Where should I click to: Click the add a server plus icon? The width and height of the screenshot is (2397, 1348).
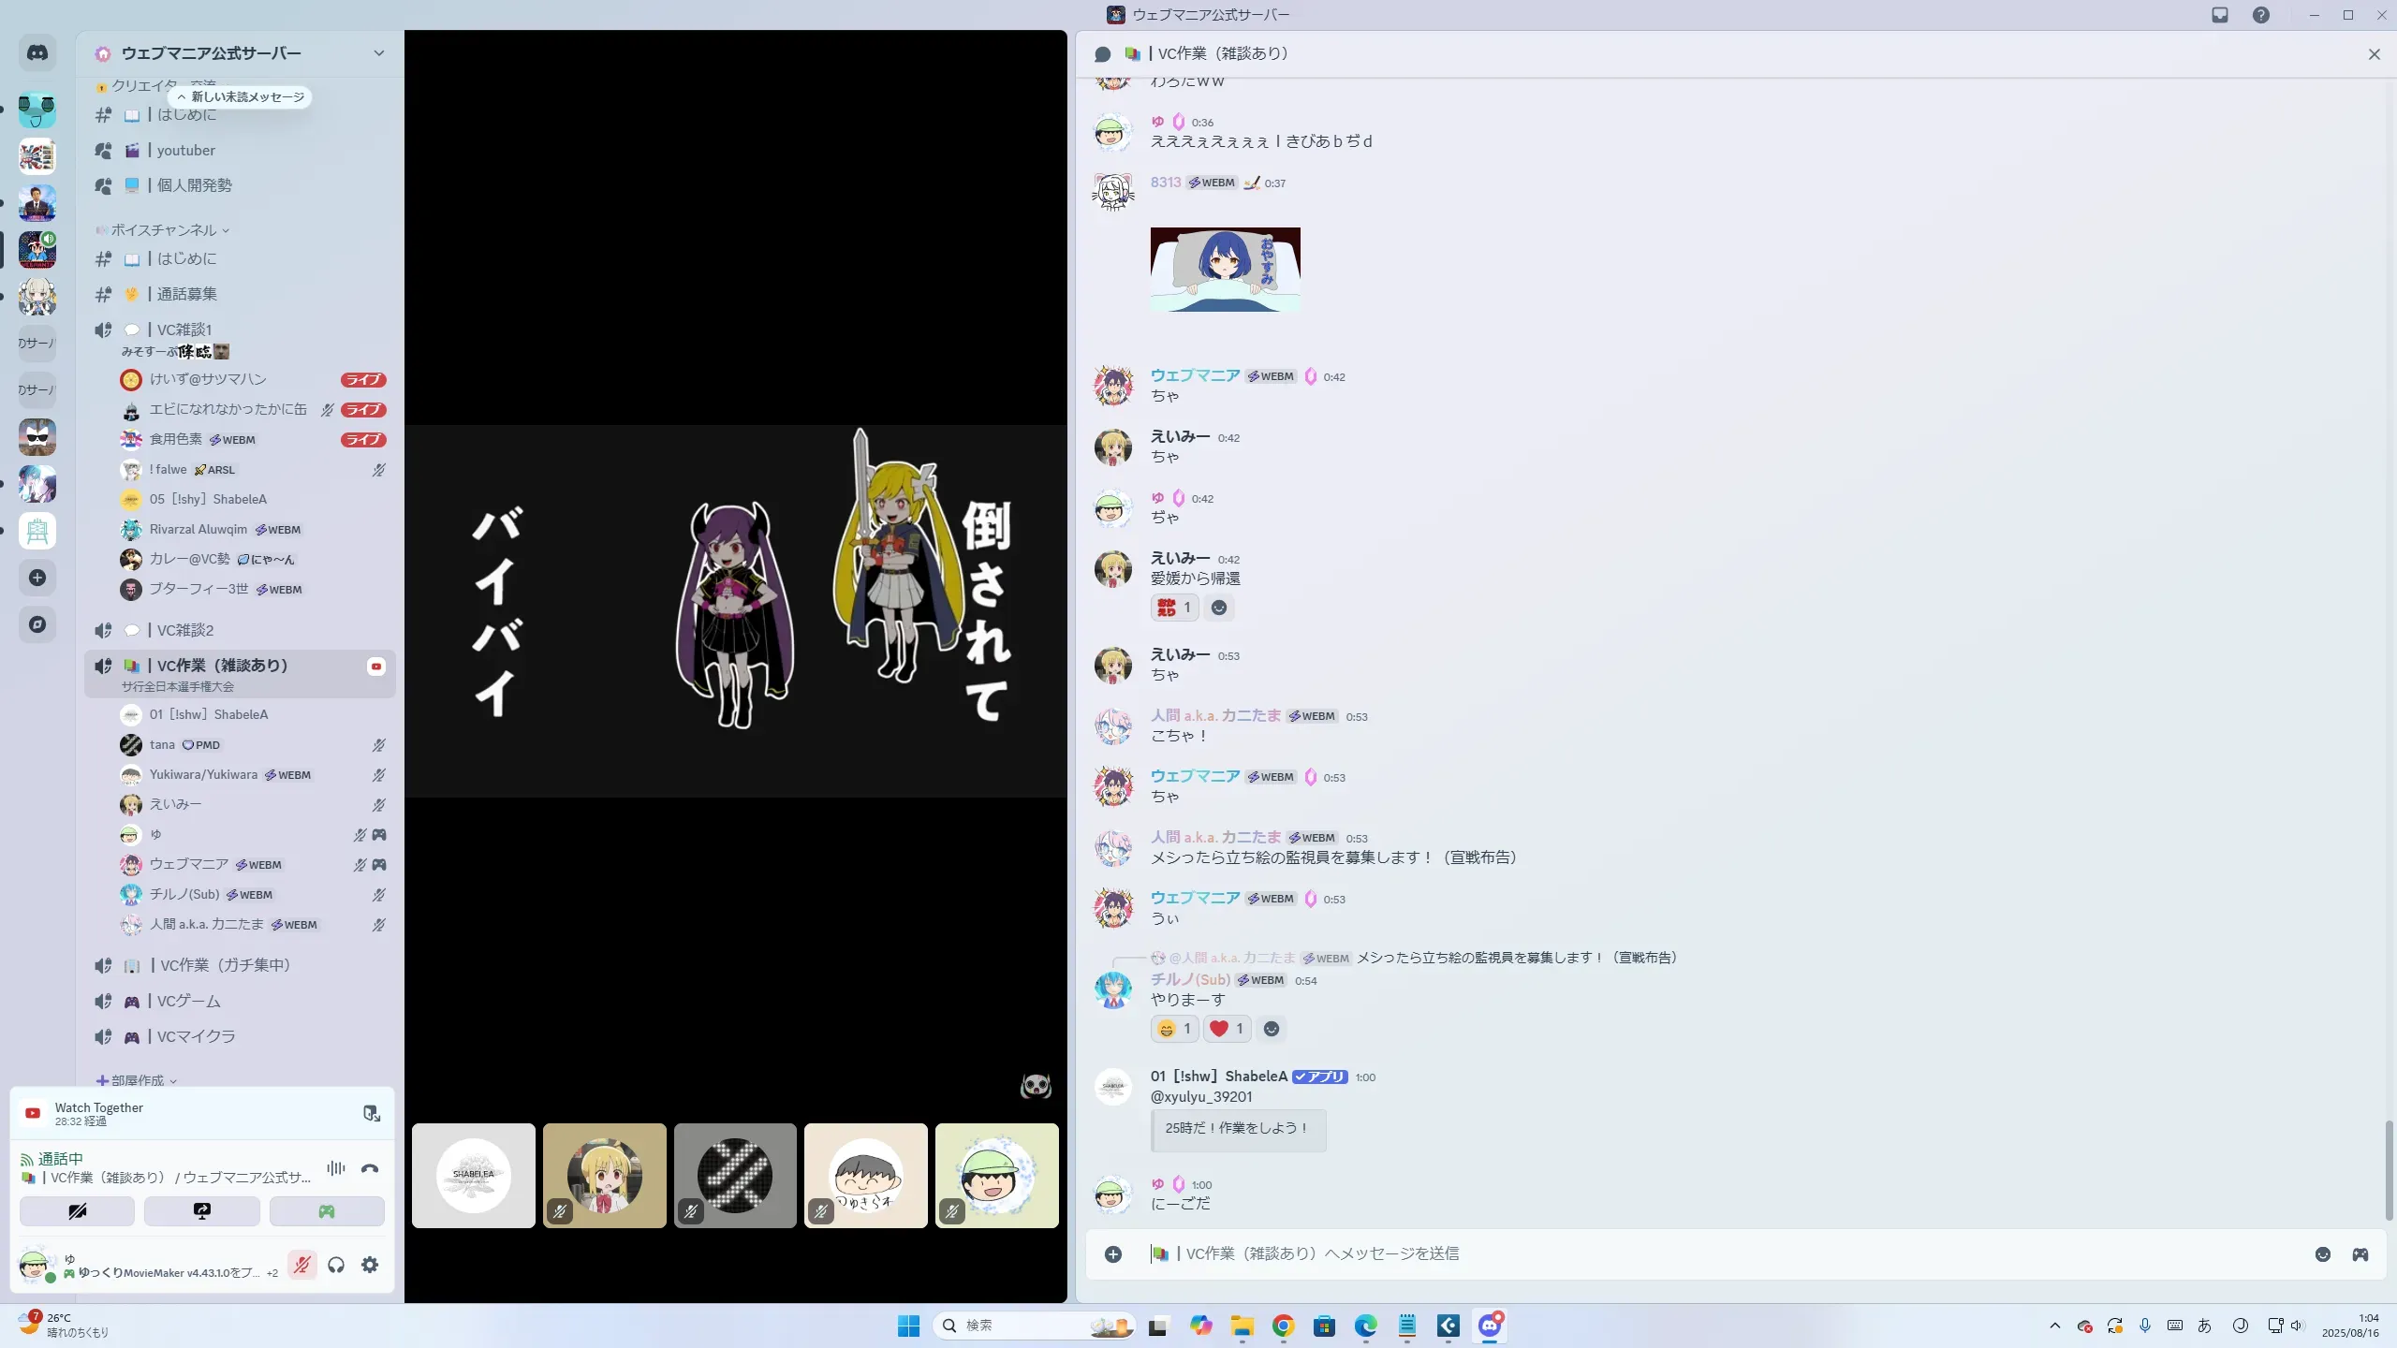[x=37, y=578]
